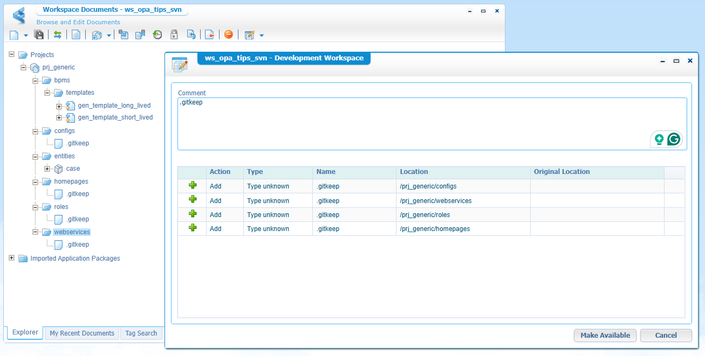Expand the case entity node

coord(47,169)
